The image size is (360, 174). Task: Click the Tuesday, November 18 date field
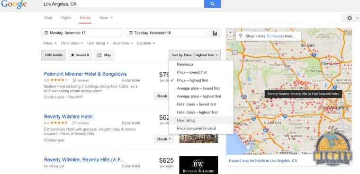pyautogui.click(x=166, y=33)
